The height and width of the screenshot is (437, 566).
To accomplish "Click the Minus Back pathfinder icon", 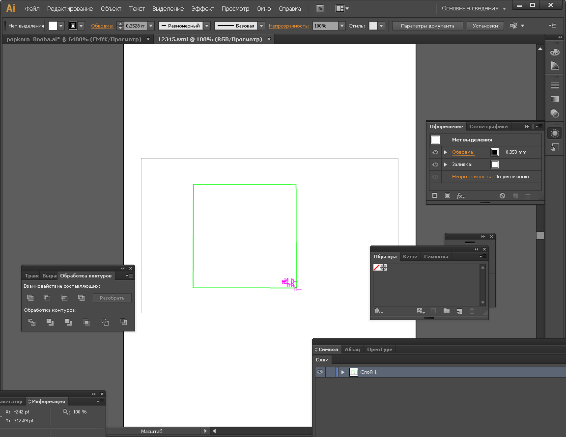I will pyautogui.click(x=123, y=322).
